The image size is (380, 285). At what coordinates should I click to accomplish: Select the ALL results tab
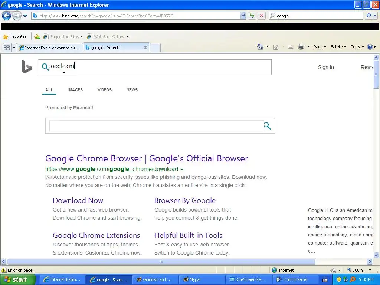tap(49, 90)
